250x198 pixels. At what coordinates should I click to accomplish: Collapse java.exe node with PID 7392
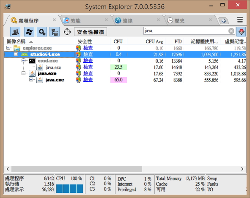pyautogui.click(x=23, y=73)
